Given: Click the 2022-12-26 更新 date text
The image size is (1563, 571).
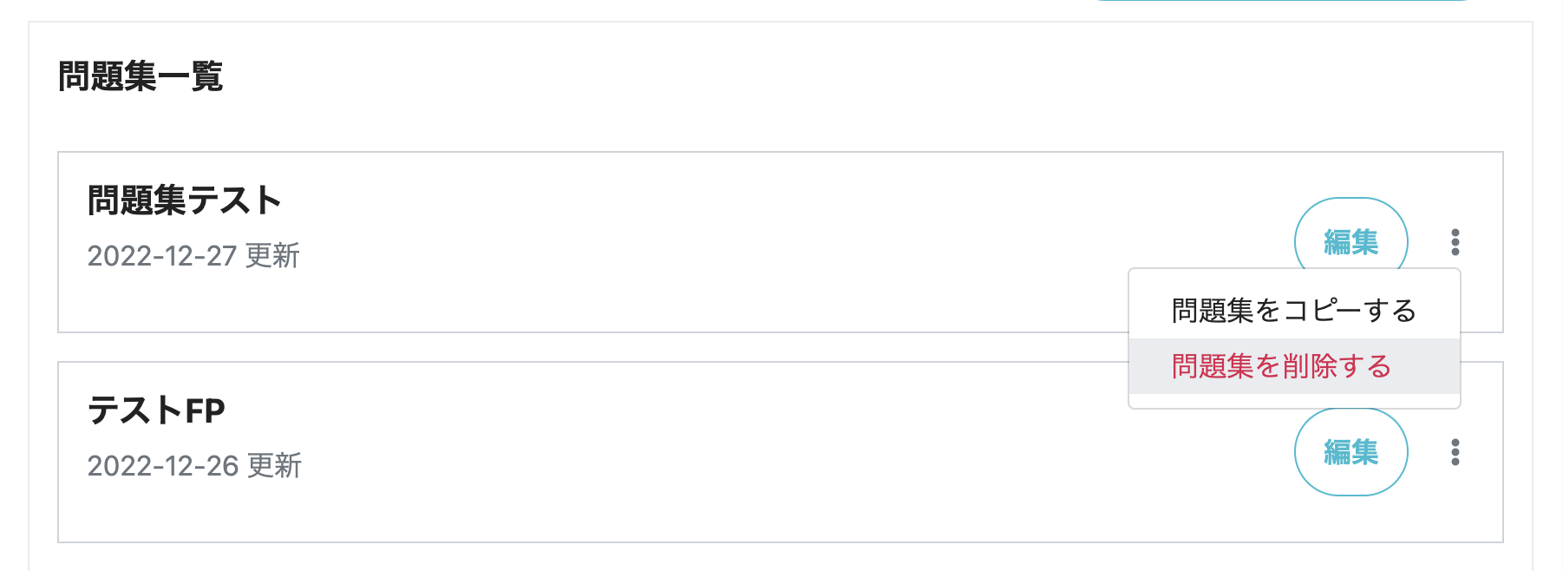Looking at the screenshot, I should (194, 466).
